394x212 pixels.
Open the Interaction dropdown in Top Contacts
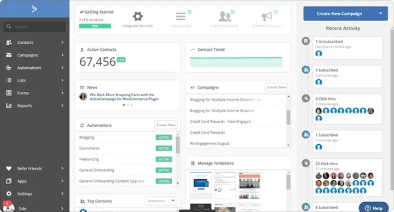tap(161, 201)
